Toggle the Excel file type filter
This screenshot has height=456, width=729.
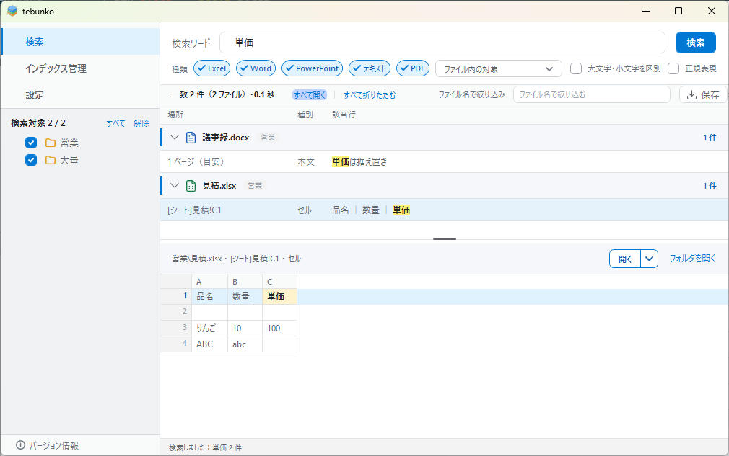(212, 68)
